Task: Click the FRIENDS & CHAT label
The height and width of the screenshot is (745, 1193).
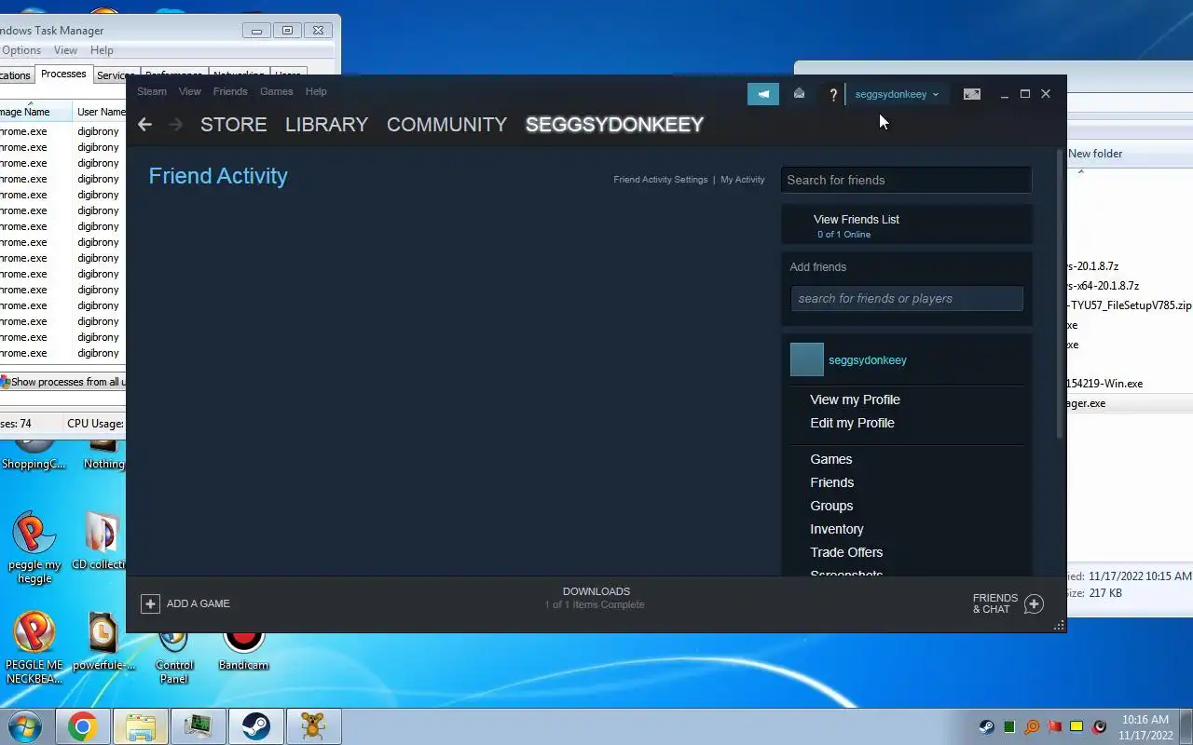Action: pos(995,603)
